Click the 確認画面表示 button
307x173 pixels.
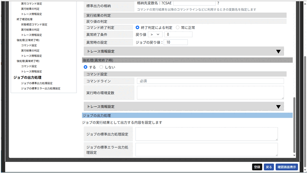(287, 167)
